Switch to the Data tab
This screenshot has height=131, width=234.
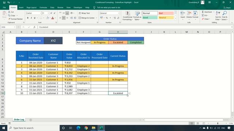pos(52,7)
